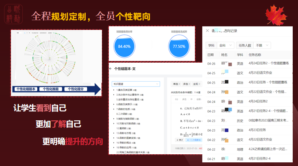This screenshot has width=298, height=166.
Task: Expand the 6.函数及其表示 node
Action: pyautogui.click(x=114, y=104)
